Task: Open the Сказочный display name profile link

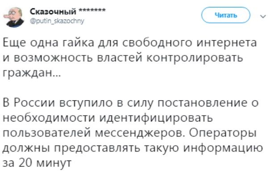Action: (x=53, y=12)
